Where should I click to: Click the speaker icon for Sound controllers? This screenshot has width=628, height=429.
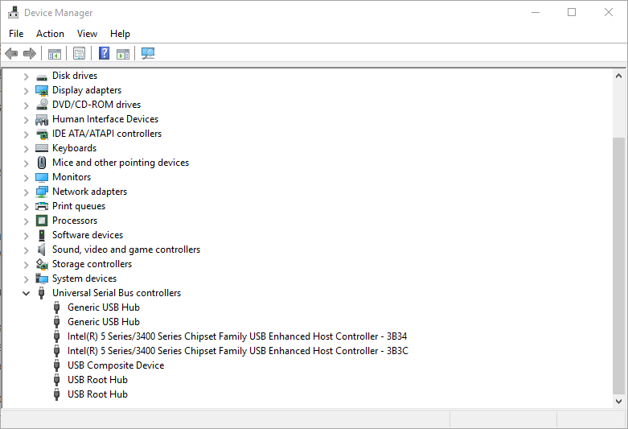tap(42, 250)
